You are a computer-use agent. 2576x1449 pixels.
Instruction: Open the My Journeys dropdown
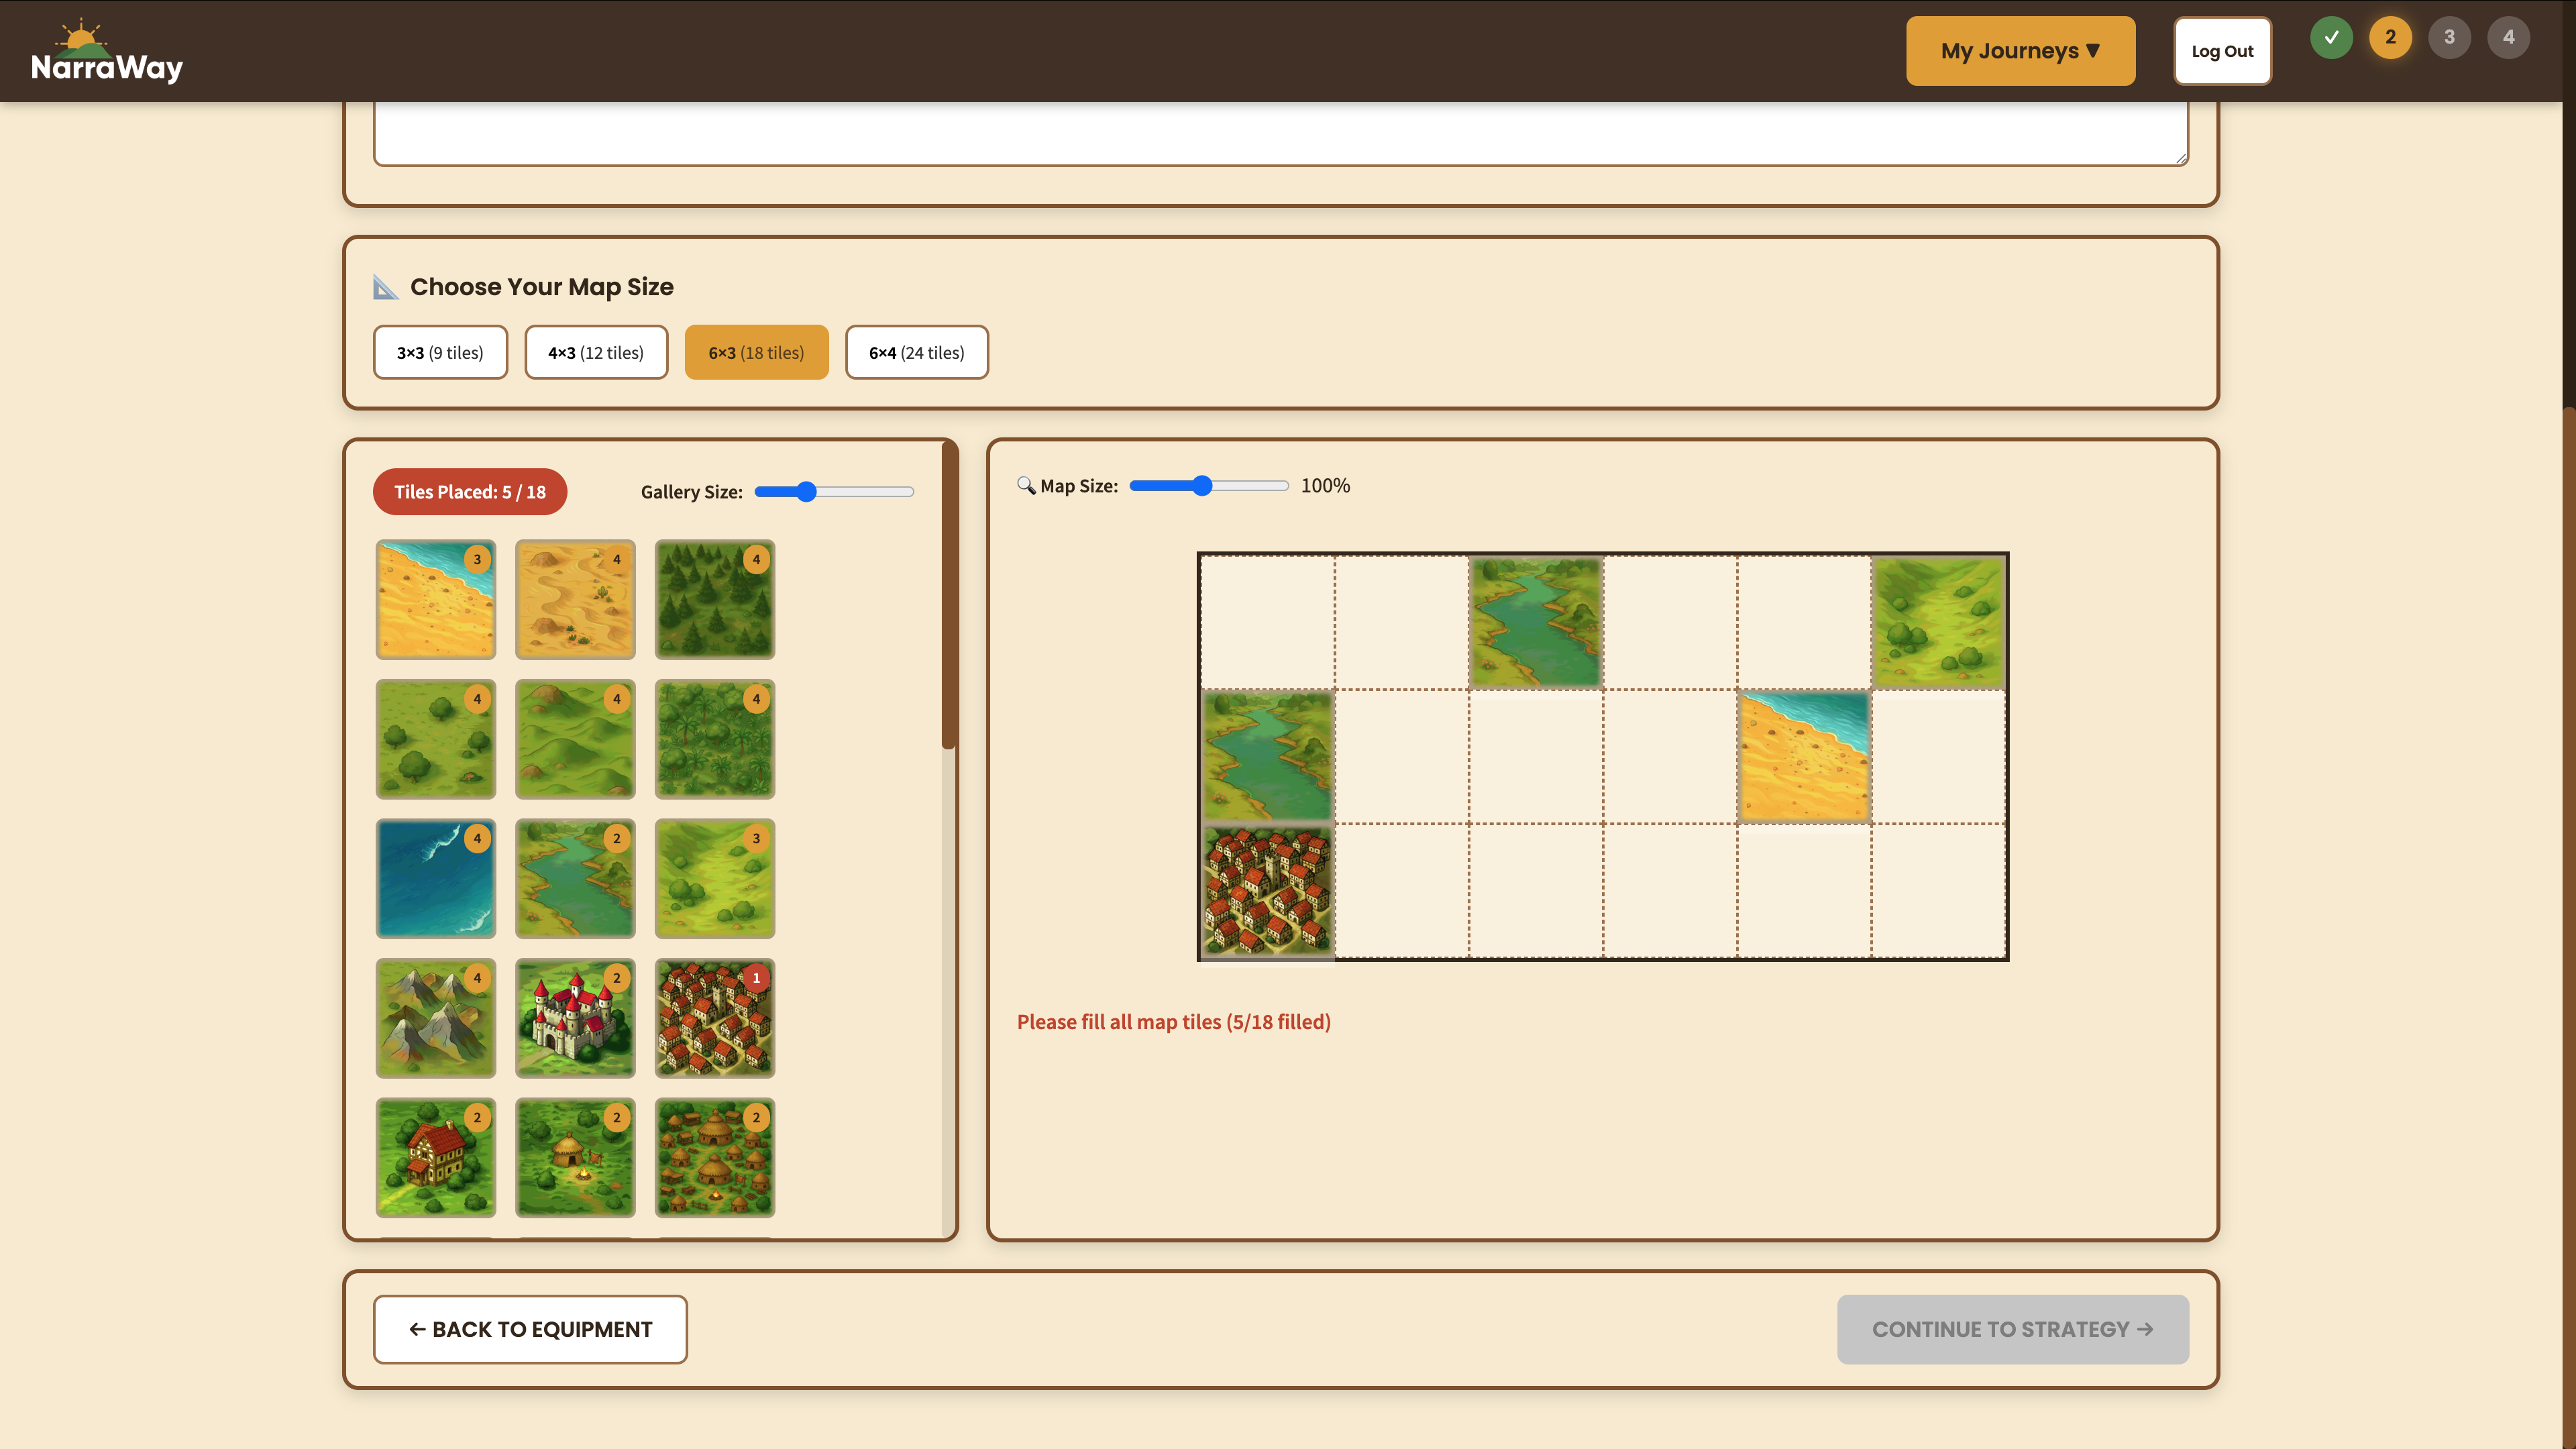click(x=2020, y=50)
